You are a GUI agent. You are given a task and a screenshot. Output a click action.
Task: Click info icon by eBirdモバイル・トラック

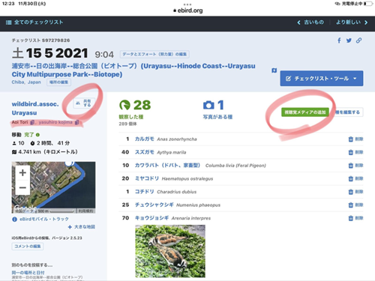pyautogui.click(x=14, y=220)
